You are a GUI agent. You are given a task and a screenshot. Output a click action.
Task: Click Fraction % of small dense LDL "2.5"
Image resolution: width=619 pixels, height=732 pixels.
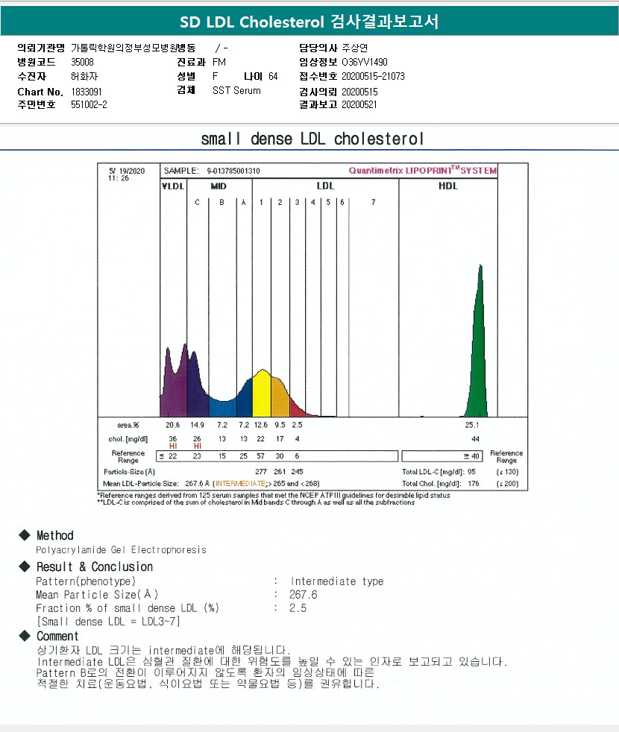coord(298,608)
